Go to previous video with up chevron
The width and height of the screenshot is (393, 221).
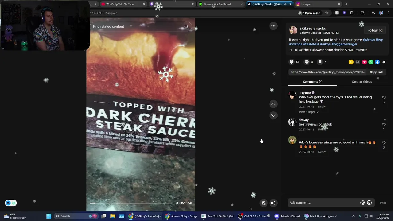tap(273, 104)
